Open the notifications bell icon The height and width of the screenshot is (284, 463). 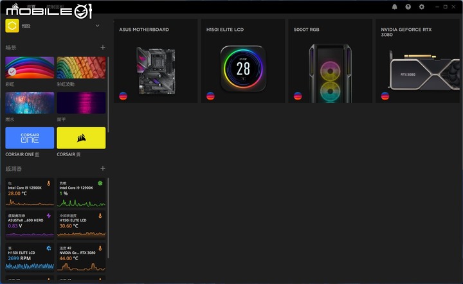[x=394, y=7]
